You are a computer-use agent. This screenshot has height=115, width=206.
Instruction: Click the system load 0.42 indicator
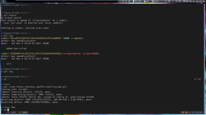(155, 1)
